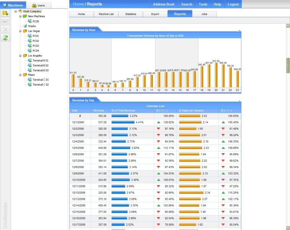The image size is (290, 230).
Task: Open the Statistics tab
Action: (130, 14)
